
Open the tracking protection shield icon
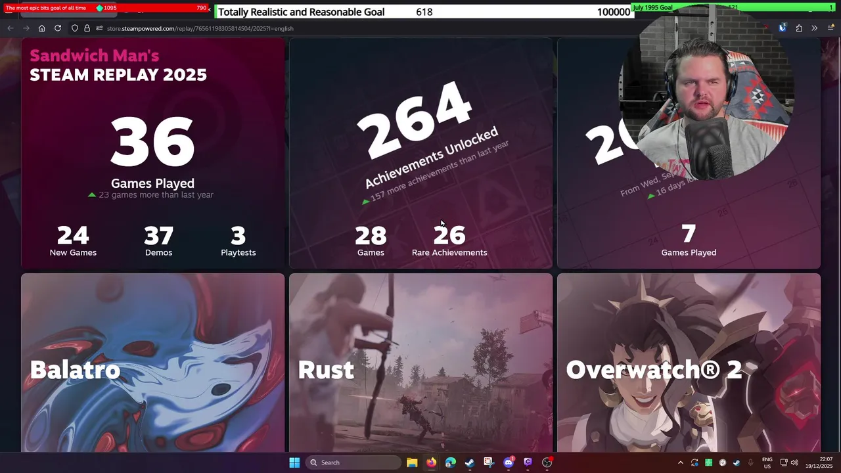75,28
